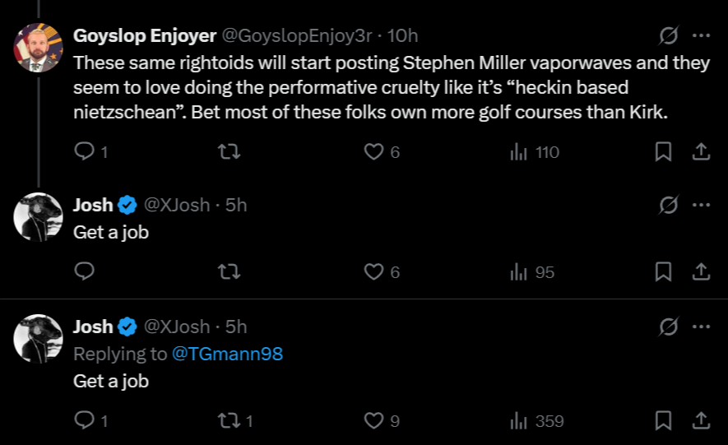728x445 pixels.
Task: Like the Goyslop Enjoyer tweet
Action: [x=374, y=152]
